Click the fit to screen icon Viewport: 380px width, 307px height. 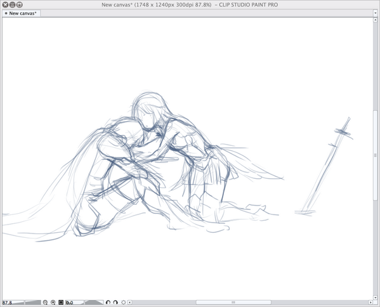click(x=61, y=303)
